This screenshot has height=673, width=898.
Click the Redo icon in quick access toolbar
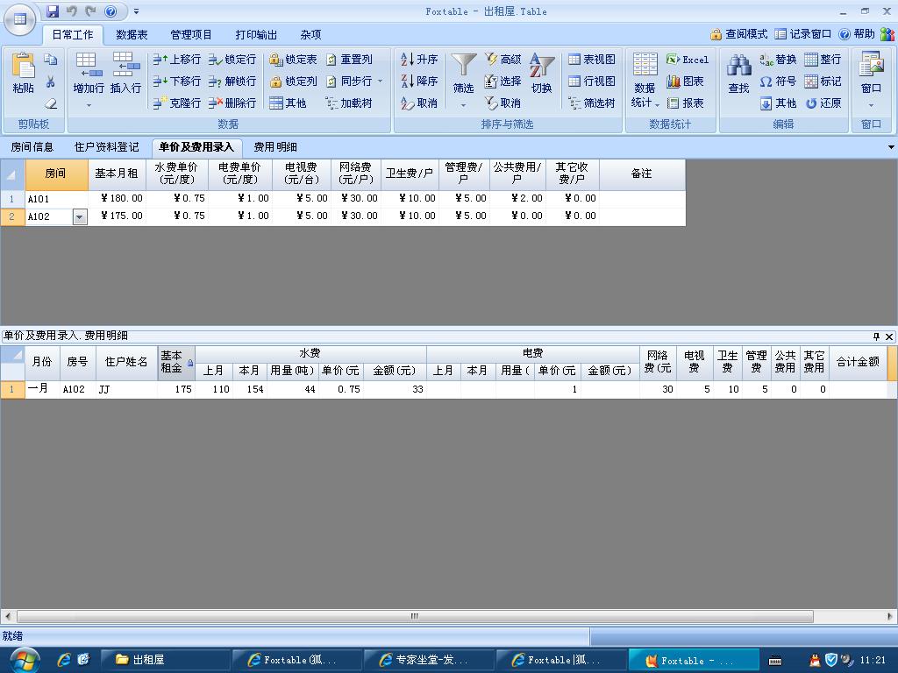tap(90, 11)
